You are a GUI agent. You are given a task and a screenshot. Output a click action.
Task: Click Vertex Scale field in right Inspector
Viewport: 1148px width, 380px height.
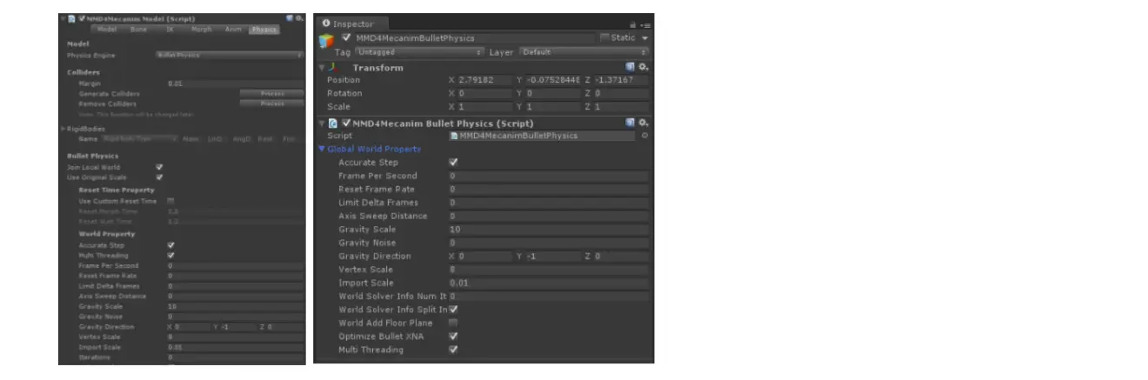pos(549,270)
